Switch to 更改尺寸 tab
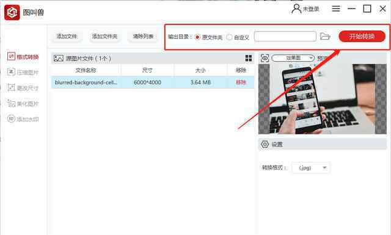This screenshot has height=235, width=391. (23, 88)
